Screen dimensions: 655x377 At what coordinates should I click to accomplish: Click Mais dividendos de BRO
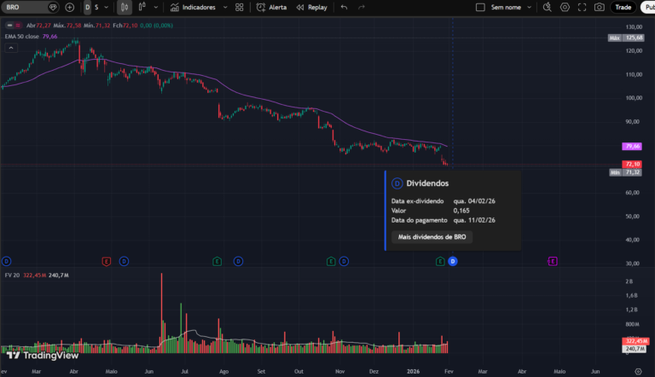pyautogui.click(x=432, y=237)
